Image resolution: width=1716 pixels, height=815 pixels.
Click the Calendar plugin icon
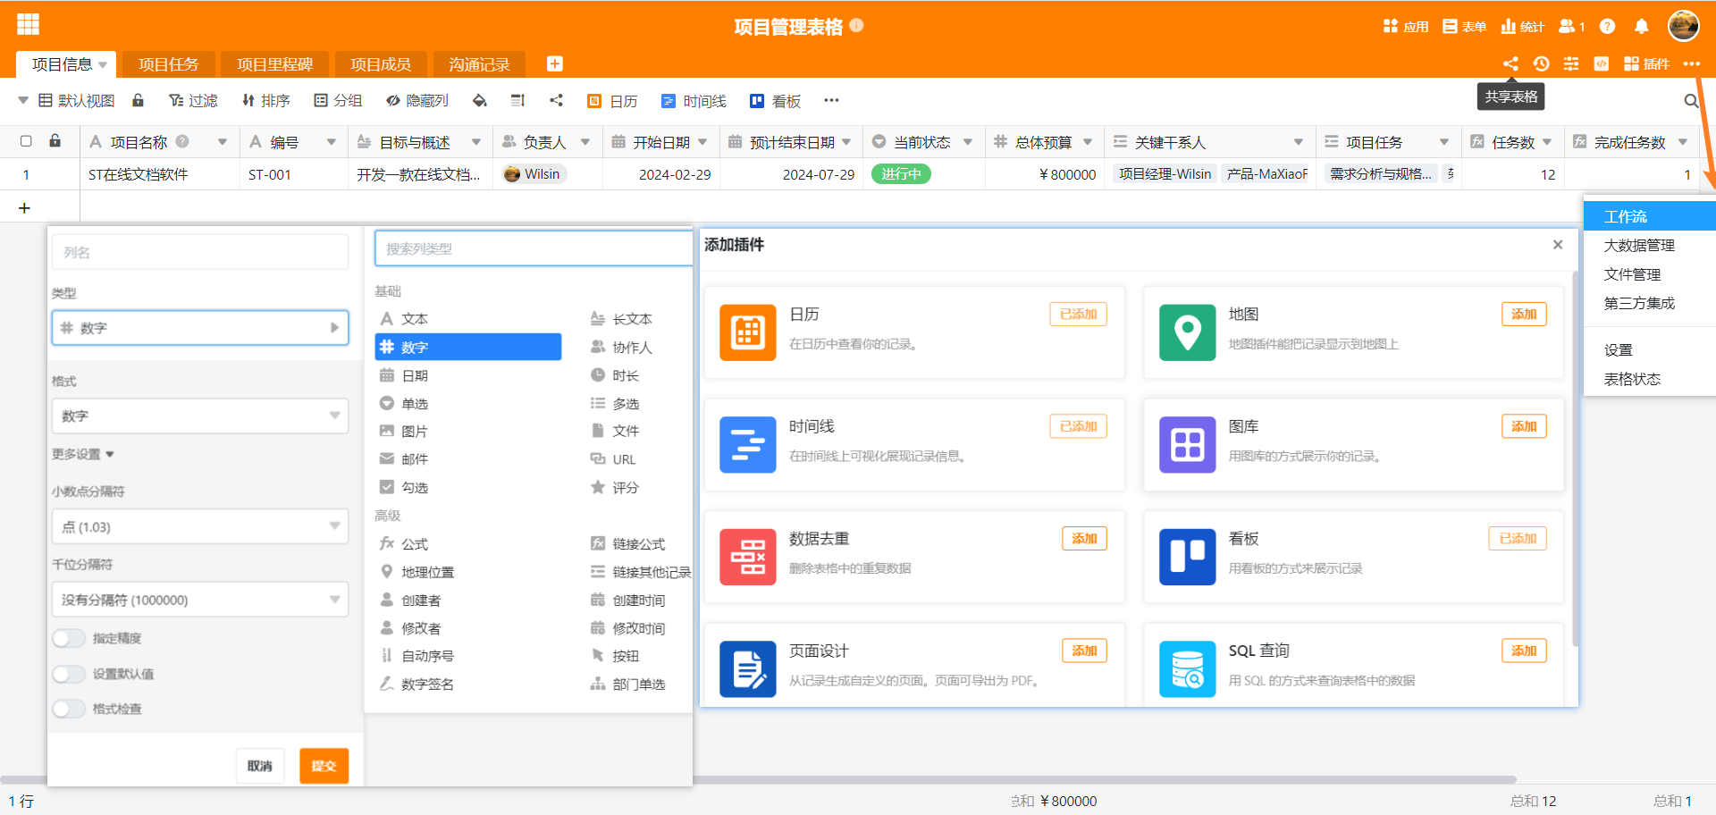[747, 332]
